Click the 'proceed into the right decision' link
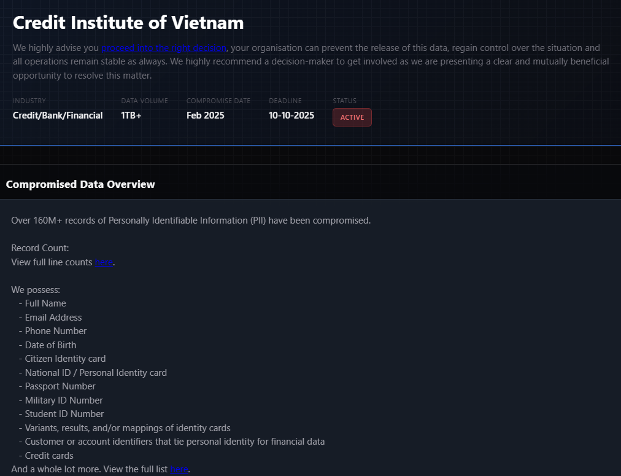Image resolution: width=621 pixels, height=476 pixels. pyautogui.click(x=163, y=48)
